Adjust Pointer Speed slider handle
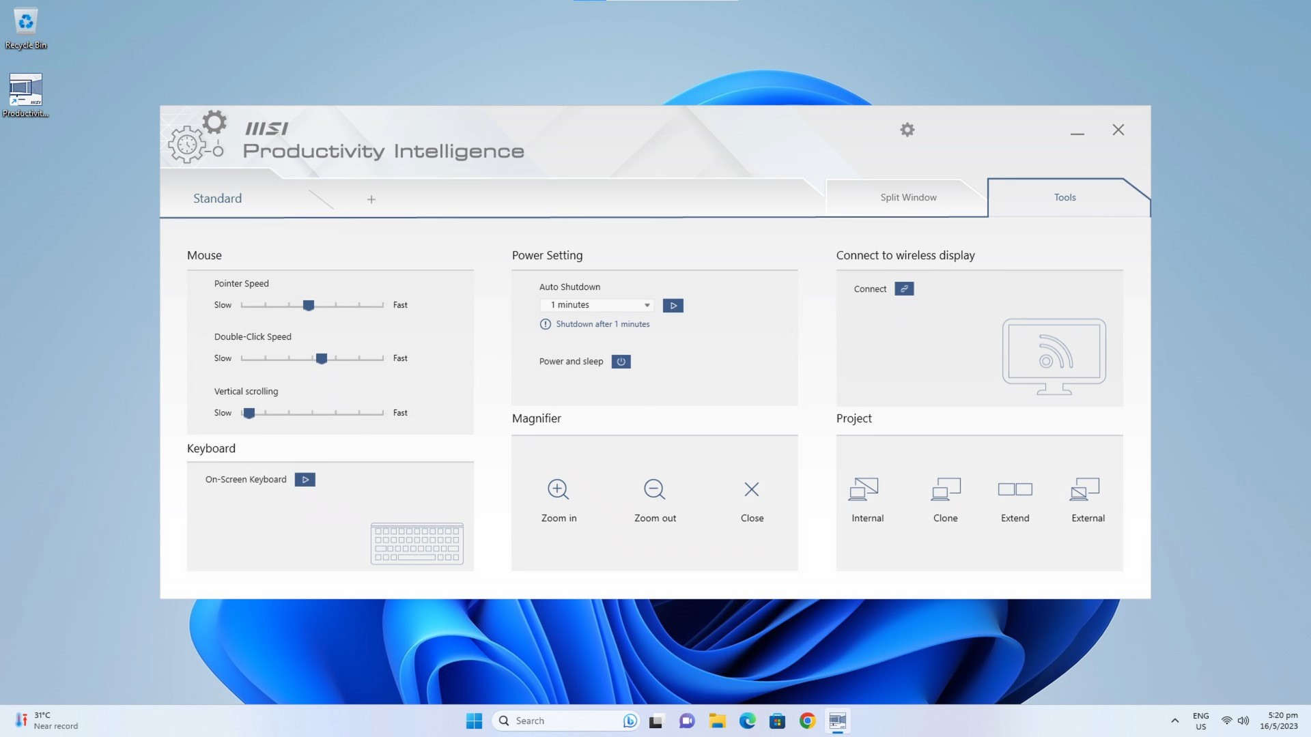1311x737 pixels. pos(309,305)
